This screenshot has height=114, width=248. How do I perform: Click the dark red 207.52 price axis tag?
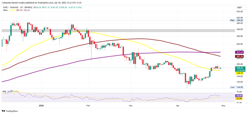pos(240,56)
